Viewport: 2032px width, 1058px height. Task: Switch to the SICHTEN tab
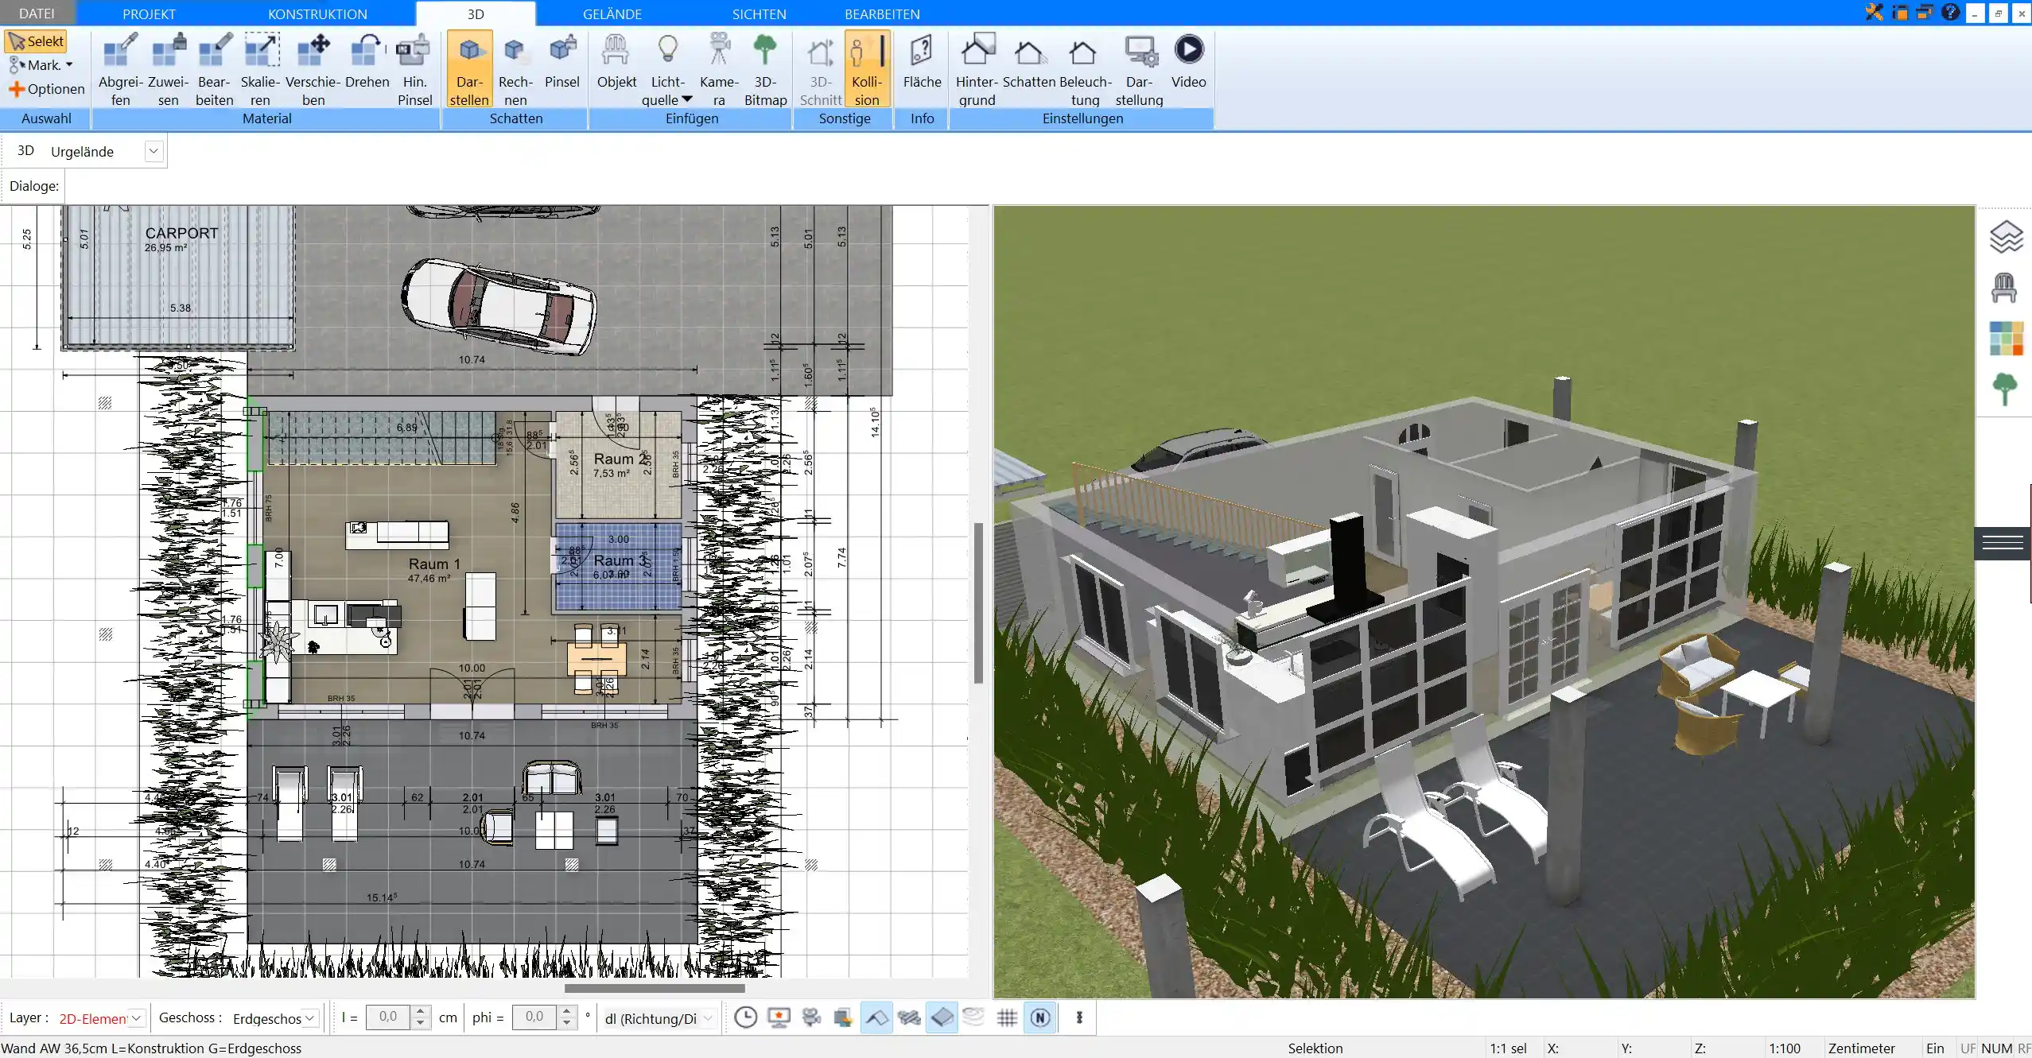point(759,14)
